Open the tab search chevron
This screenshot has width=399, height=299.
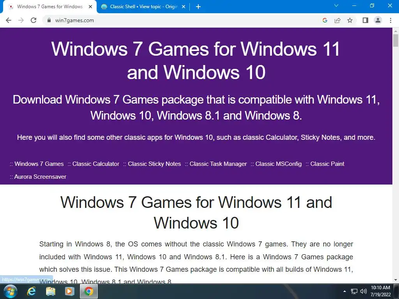click(x=336, y=5)
